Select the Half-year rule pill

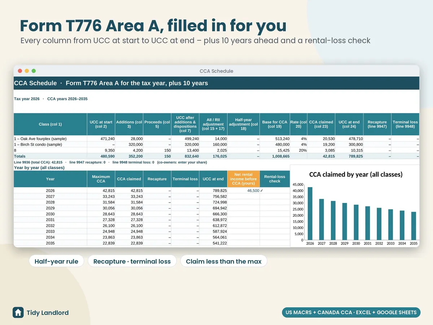click(x=56, y=261)
